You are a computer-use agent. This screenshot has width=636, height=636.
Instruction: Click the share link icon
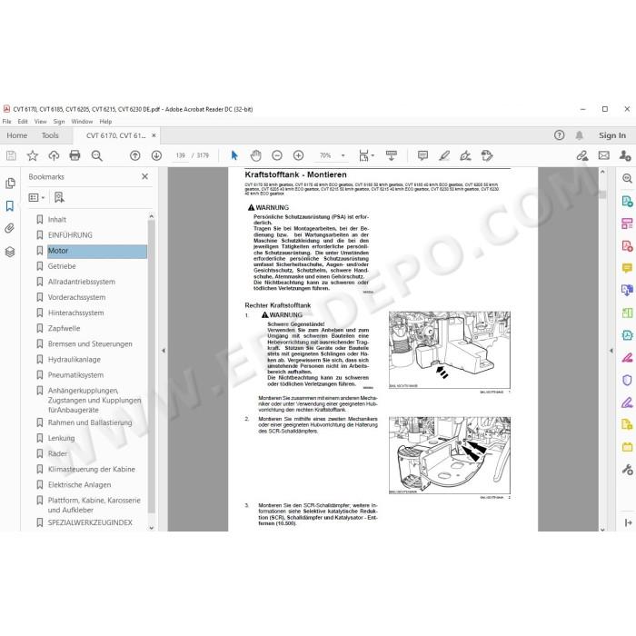(582, 155)
